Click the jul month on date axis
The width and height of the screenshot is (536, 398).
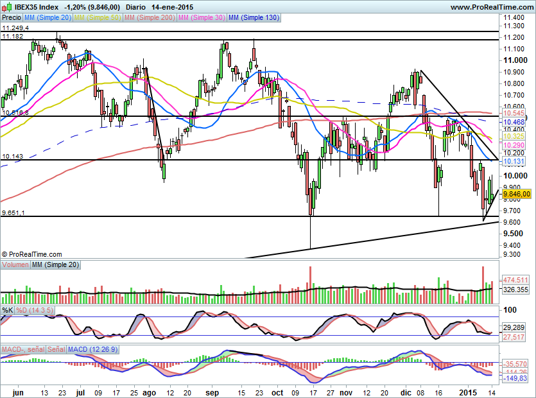(x=80, y=392)
